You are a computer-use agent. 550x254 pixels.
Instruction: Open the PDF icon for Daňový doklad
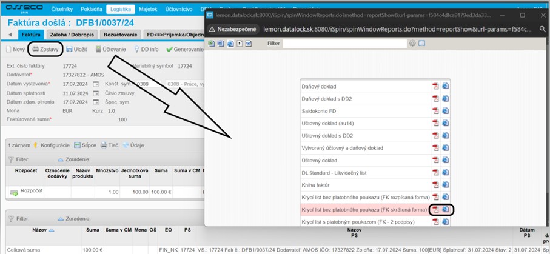coord(435,87)
